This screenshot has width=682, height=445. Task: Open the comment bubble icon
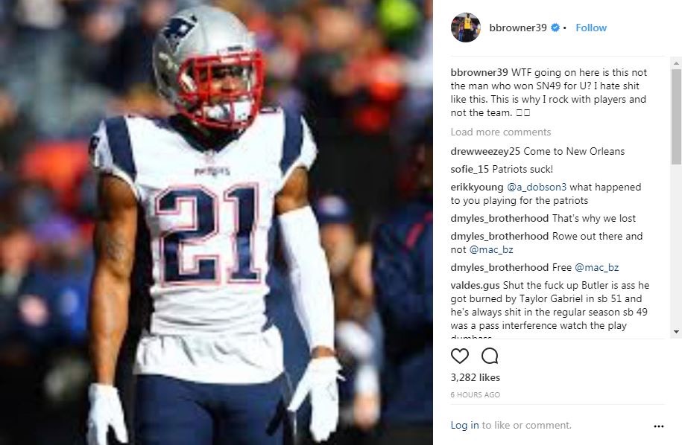click(490, 356)
